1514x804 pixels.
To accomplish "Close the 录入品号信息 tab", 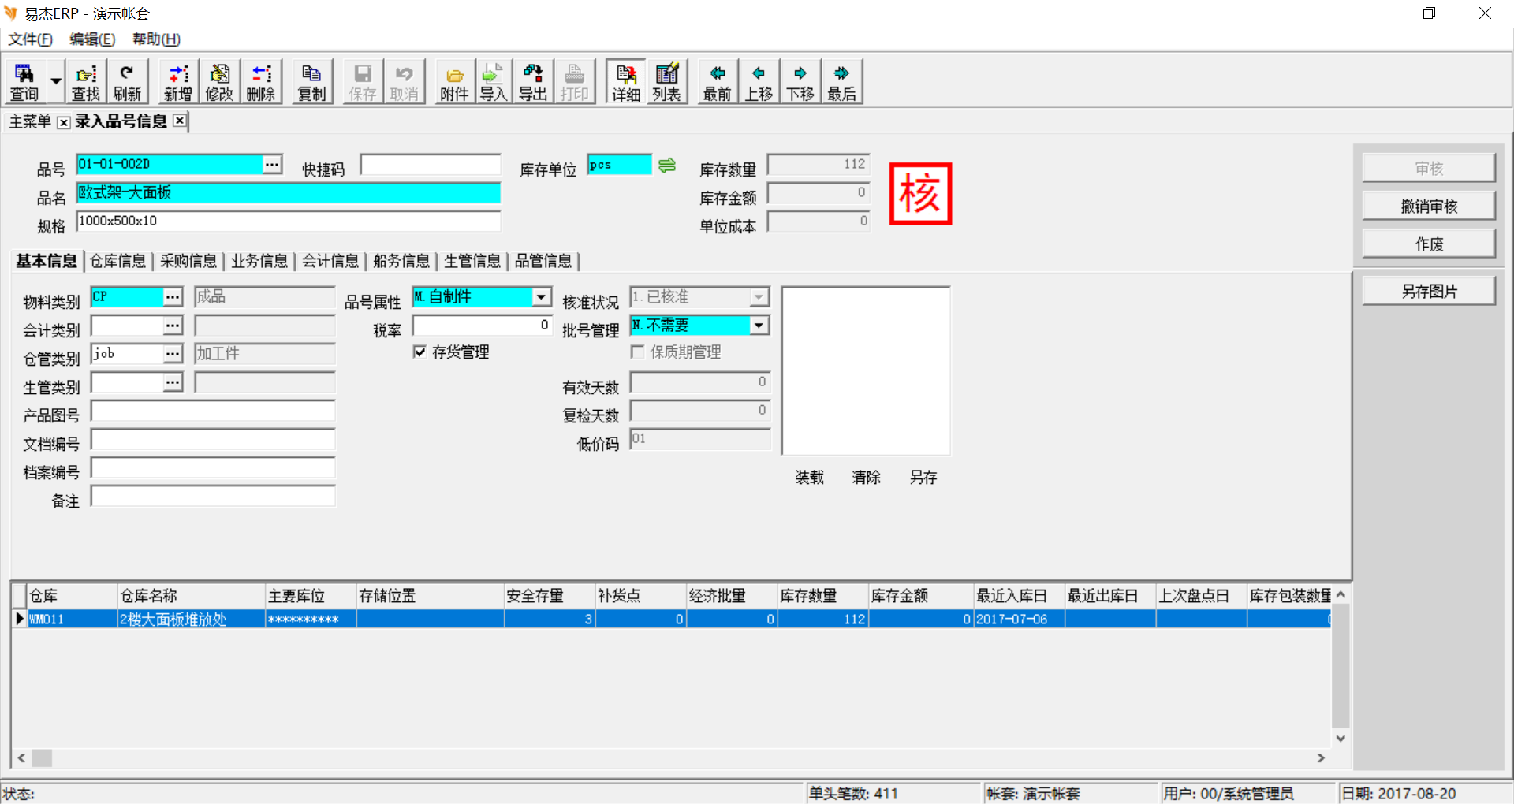I will (x=180, y=121).
